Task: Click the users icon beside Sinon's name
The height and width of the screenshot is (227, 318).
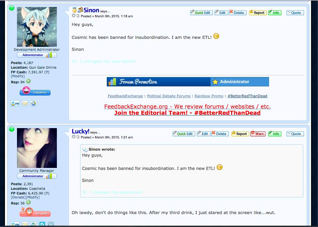Action: point(80,10)
